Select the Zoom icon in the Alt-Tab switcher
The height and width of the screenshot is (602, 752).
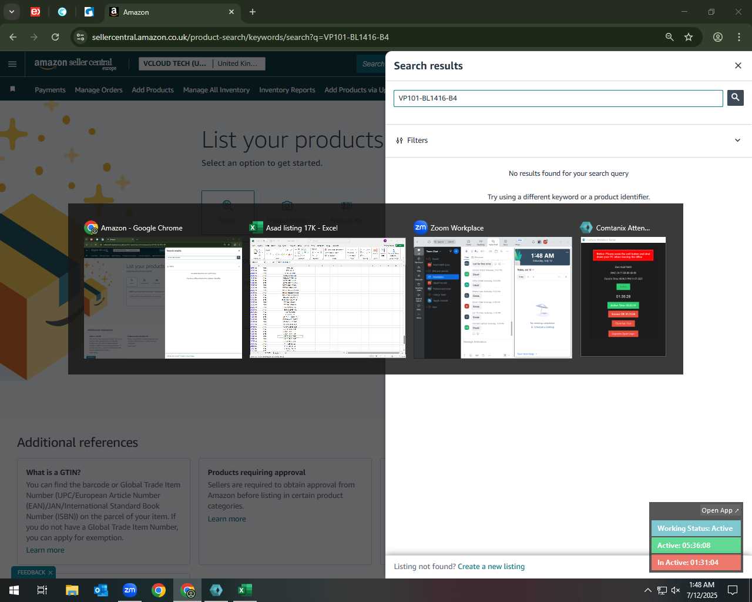(x=421, y=228)
